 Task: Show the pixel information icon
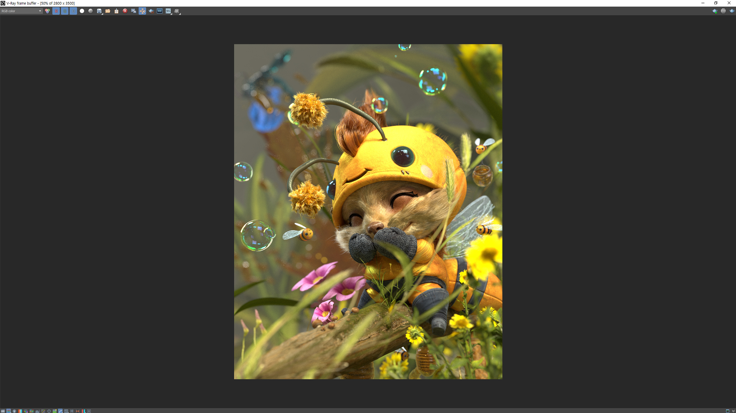(x=14, y=411)
